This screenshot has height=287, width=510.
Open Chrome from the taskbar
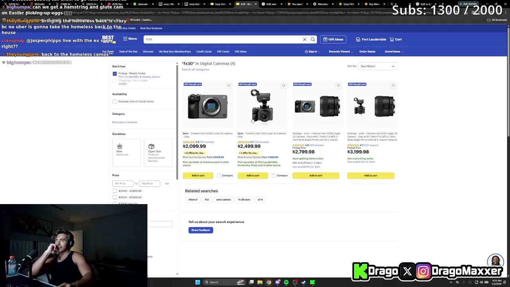coord(269,282)
